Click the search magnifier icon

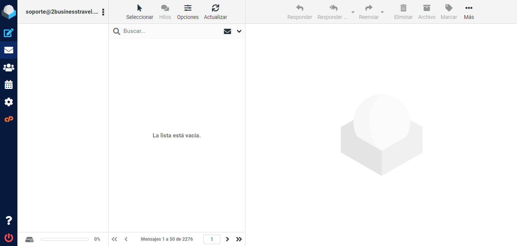[117, 31]
